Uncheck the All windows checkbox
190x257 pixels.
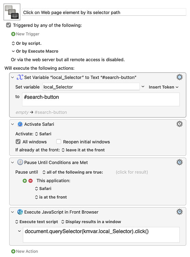pyautogui.click(x=18, y=141)
